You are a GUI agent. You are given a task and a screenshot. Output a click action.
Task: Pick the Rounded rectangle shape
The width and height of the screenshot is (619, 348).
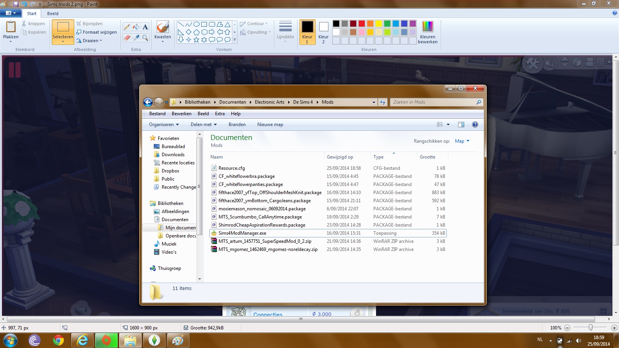(x=212, y=24)
